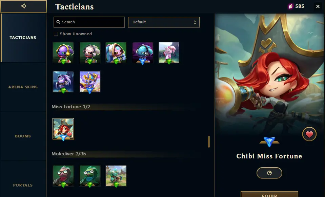Viewport: 325px width, 197px height.
Task: Enable the Show Unowned checkbox
Action: click(x=56, y=34)
